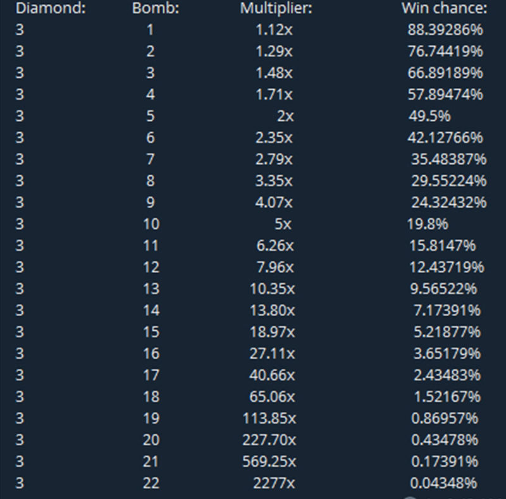The width and height of the screenshot is (506, 499).
Task: Select the 13.80x multiplier value
Action: 273,311
